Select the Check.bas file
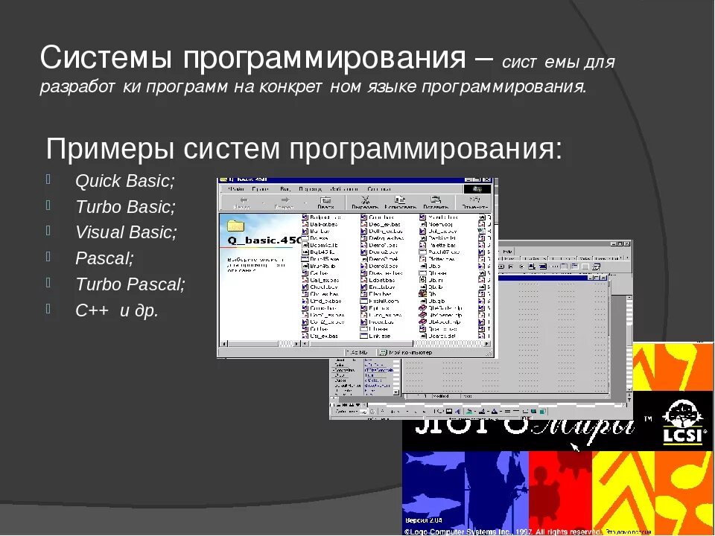Image resolution: width=715 pixels, height=536 pixels. click(320, 287)
